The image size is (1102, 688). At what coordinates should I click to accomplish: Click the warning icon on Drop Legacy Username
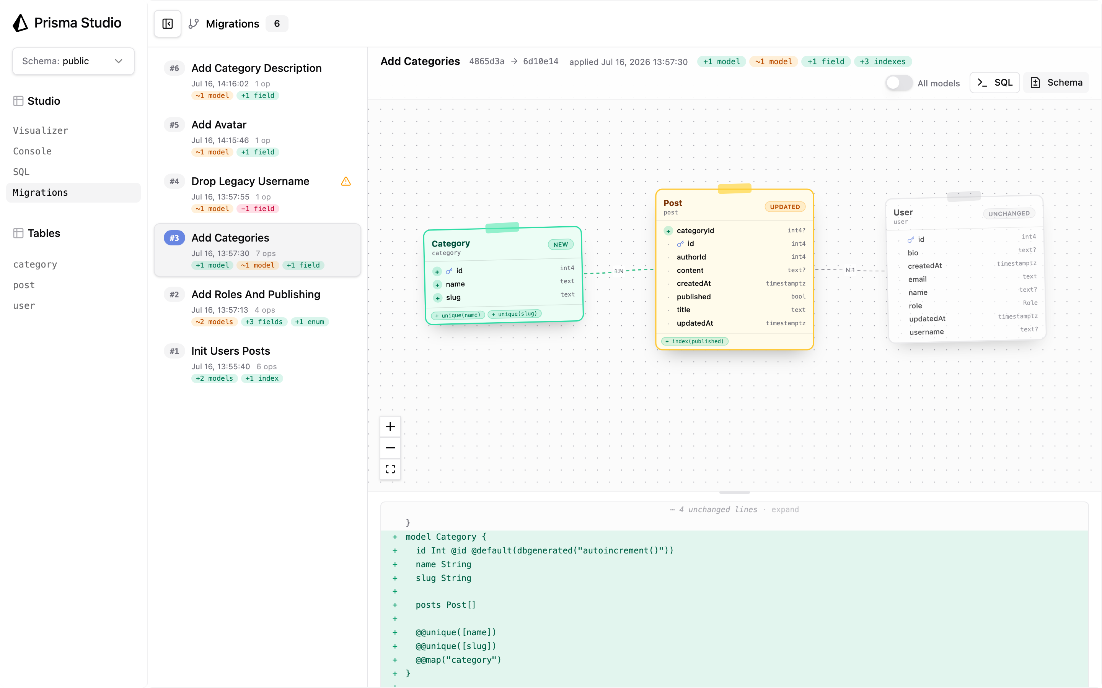click(346, 182)
